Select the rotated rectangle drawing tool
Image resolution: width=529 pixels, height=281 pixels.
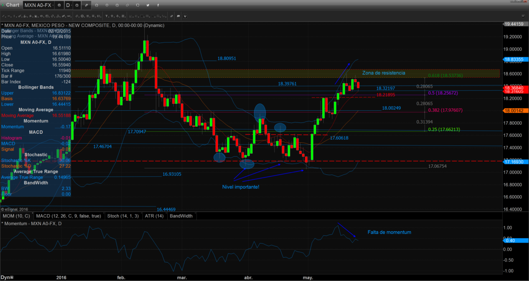[52, 16]
